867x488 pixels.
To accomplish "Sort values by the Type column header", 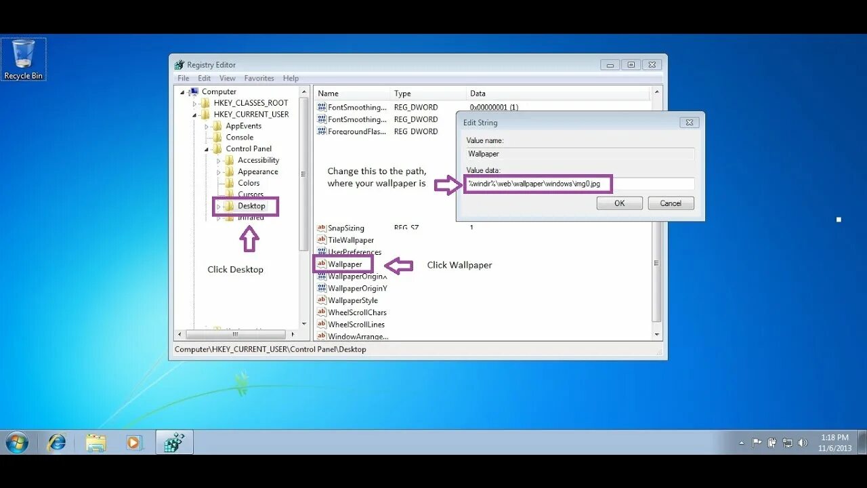I will (429, 94).
